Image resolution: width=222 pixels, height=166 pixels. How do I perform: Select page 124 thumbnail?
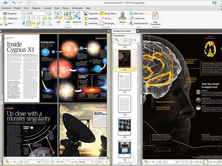click(x=124, y=126)
